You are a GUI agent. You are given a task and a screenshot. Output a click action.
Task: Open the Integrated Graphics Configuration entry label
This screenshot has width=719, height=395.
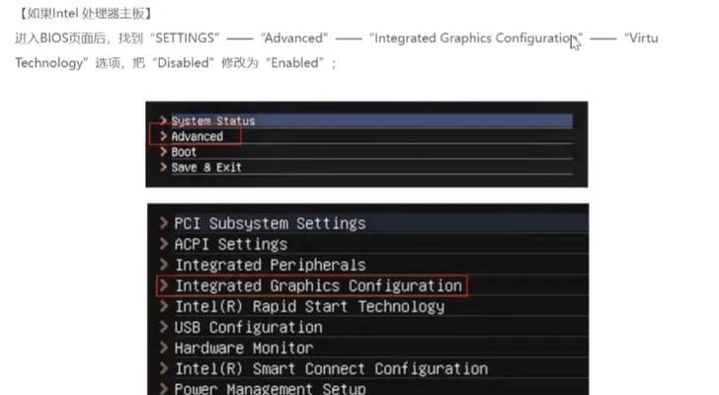point(318,285)
